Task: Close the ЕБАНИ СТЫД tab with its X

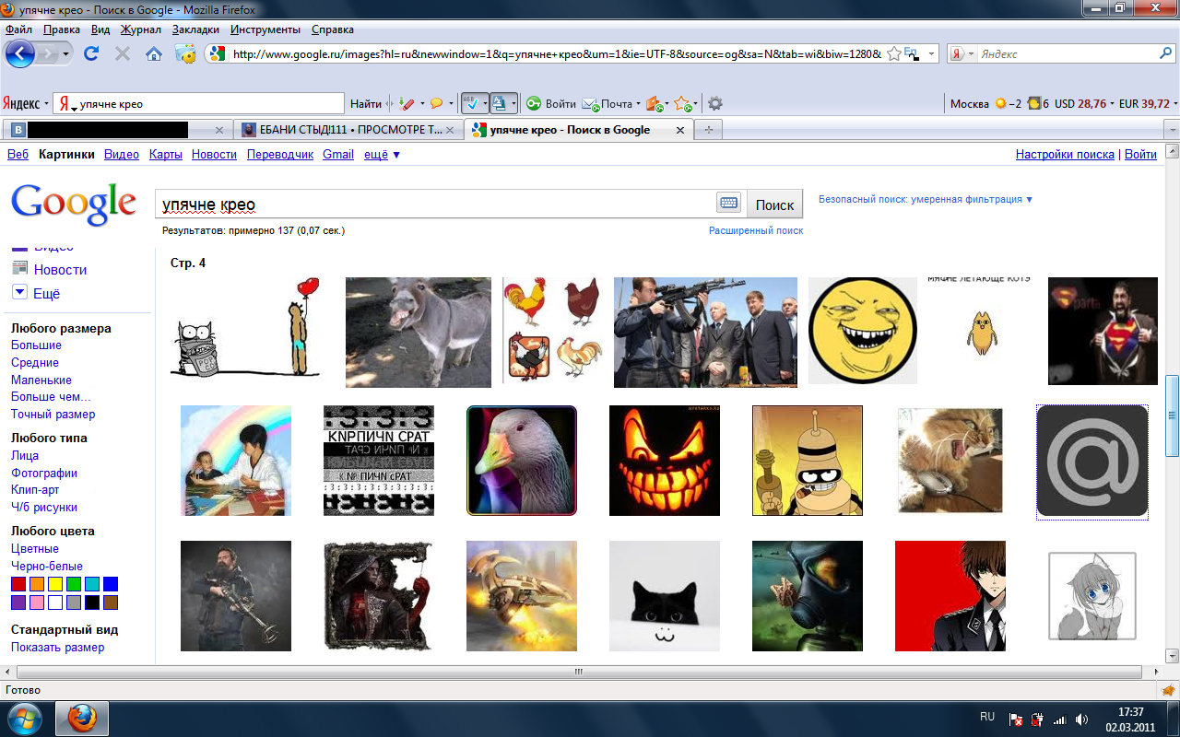Action: click(x=450, y=130)
